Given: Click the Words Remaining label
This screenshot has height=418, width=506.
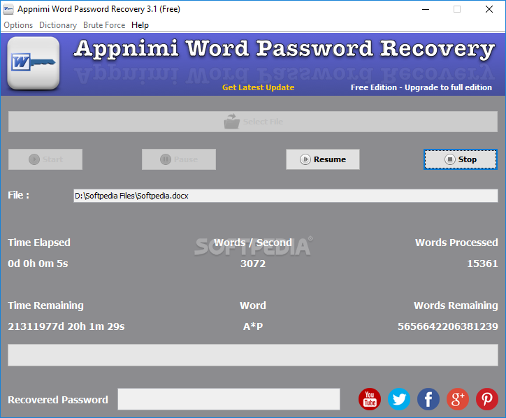Looking at the screenshot, I should [456, 305].
